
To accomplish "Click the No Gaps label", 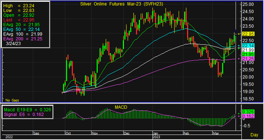I will 12,100.
